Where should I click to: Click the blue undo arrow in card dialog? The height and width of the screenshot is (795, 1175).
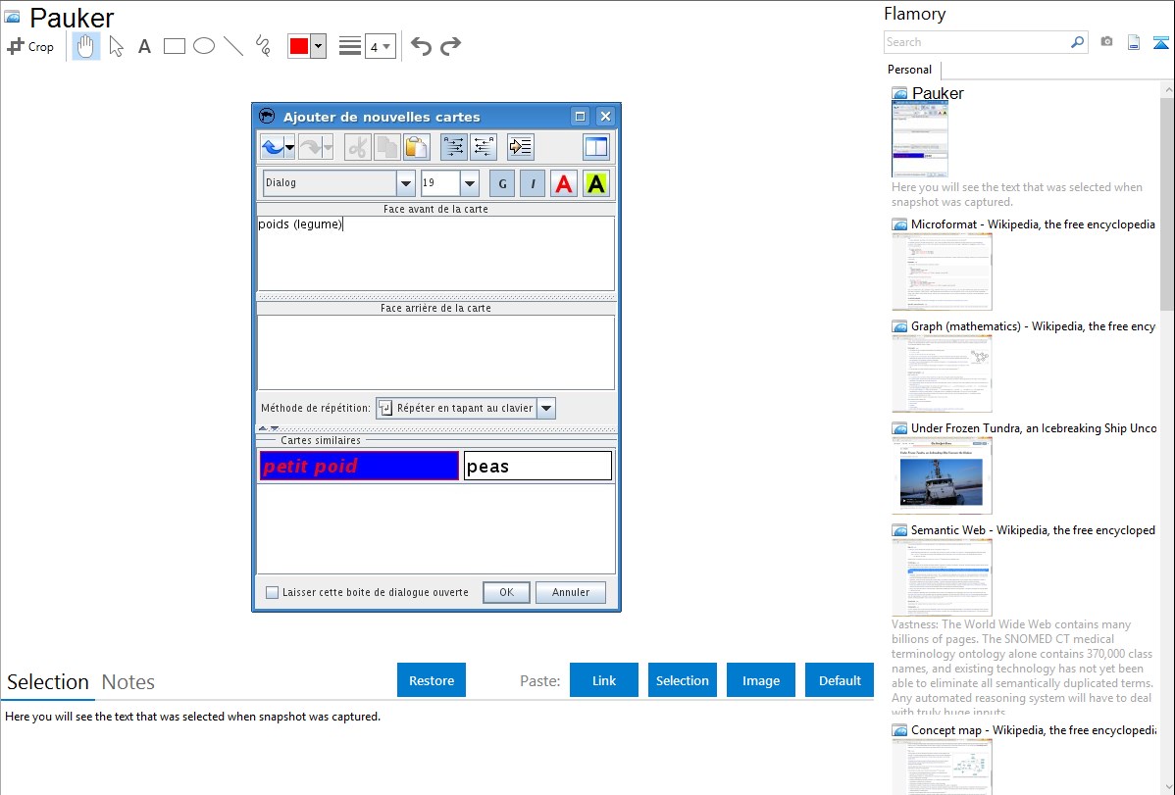click(272, 147)
